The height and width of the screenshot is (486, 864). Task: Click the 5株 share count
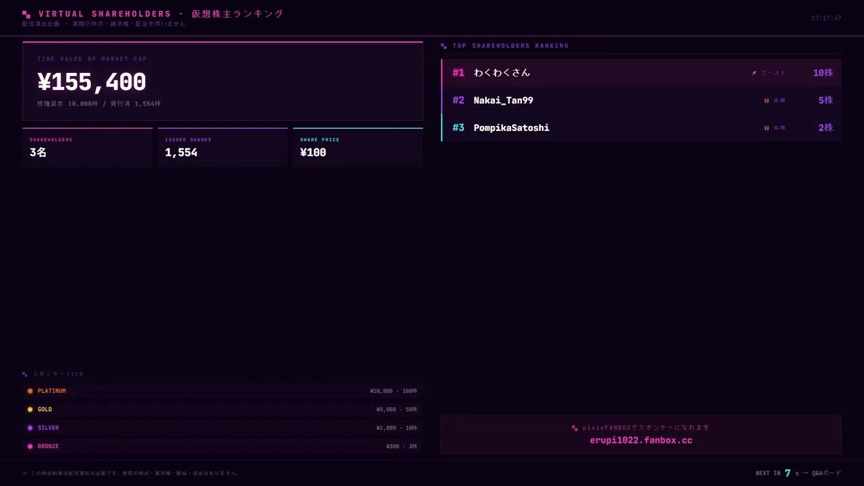(x=826, y=101)
